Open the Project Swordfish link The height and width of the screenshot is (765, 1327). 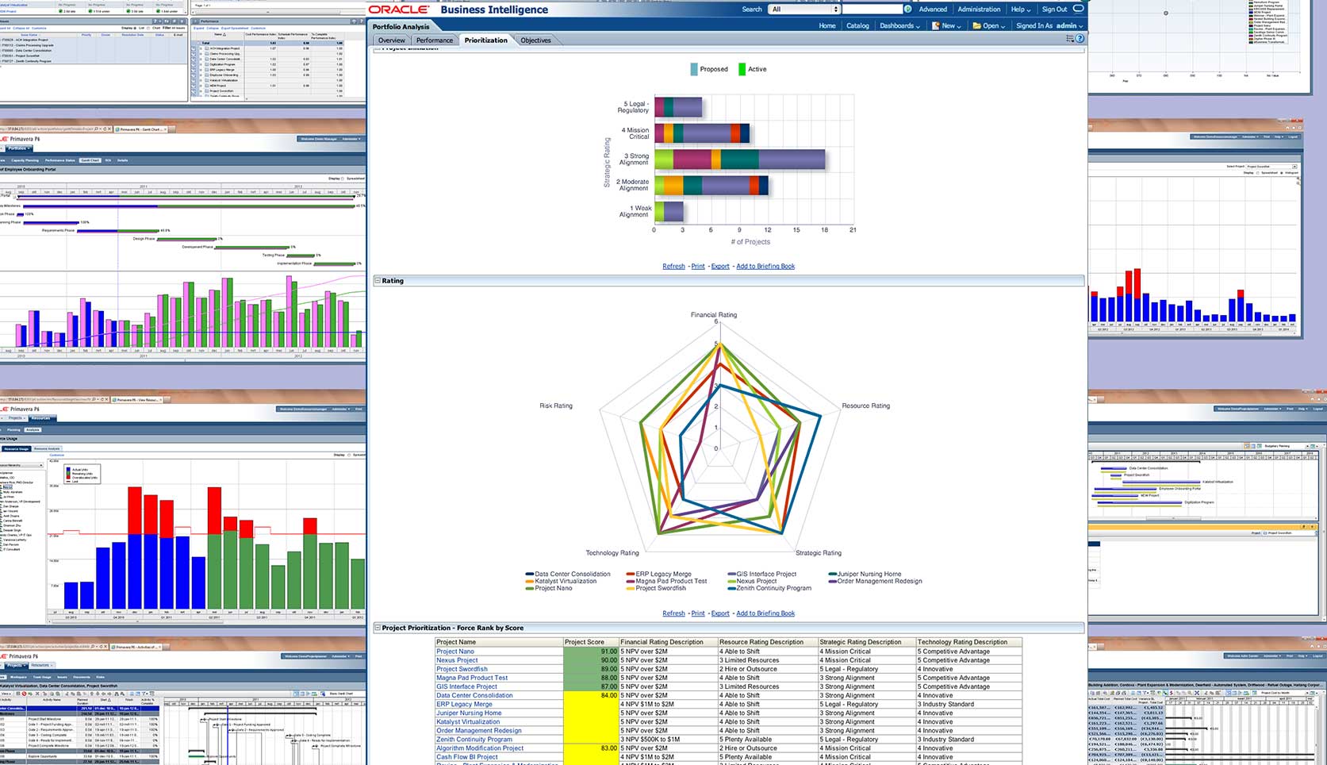[x=462, y=669]
